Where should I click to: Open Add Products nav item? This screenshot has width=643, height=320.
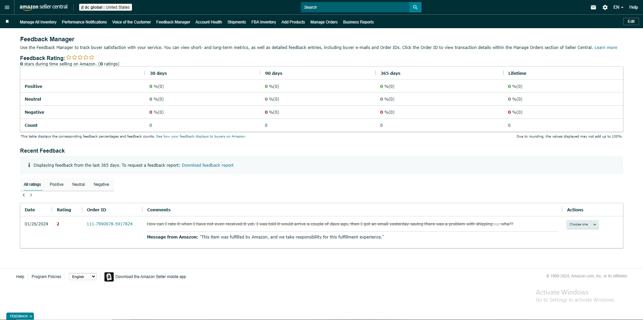pyautogui.click(x=293, y=22)
